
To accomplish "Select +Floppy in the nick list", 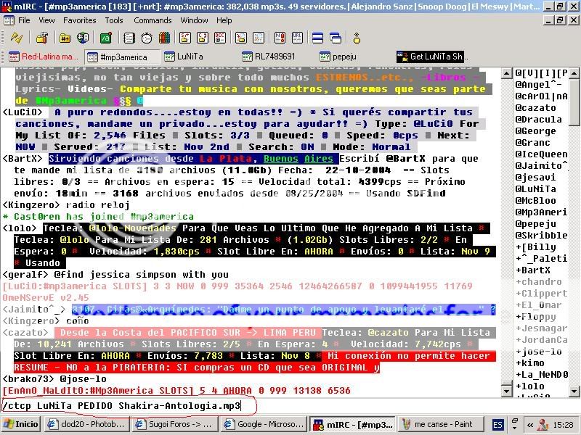I will 536,317.
